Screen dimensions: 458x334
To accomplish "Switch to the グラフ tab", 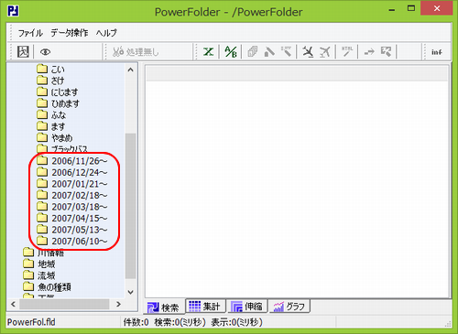I will pos(289,306).
